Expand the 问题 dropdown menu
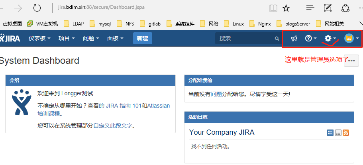Screen dimensions: 363x165 point(91,38)
